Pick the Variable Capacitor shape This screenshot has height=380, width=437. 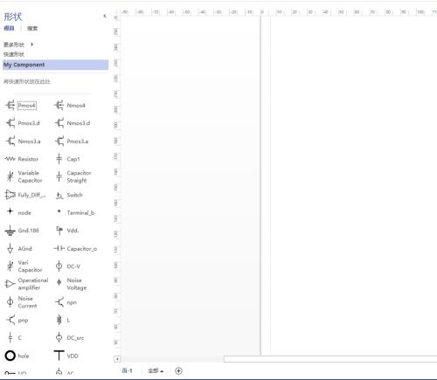coord(24,176)
